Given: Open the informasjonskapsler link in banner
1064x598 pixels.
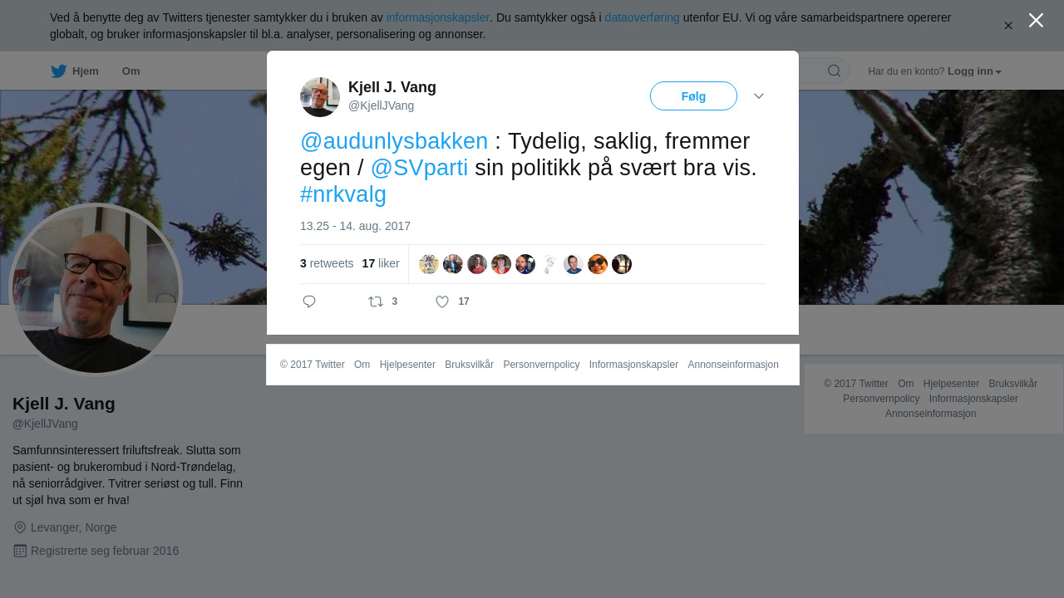Looking at the screenshot, I should tap(438, 17).
